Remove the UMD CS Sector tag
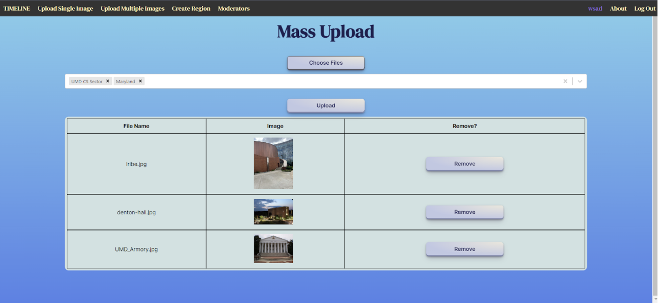The height and width of the screenshot is (303, 658). (108, 81)
